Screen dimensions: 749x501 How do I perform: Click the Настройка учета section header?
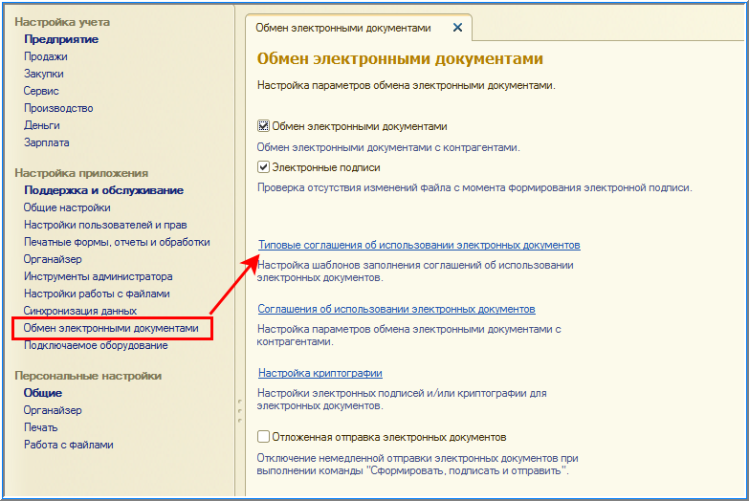62,22
